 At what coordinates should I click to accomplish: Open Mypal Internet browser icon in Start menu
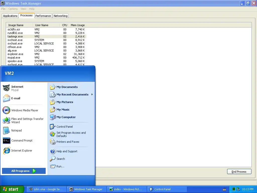point(6,88)
